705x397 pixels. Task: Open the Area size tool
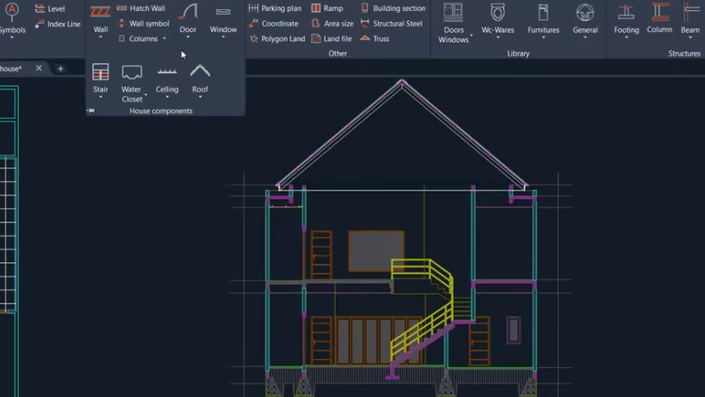tap(333, 24)
